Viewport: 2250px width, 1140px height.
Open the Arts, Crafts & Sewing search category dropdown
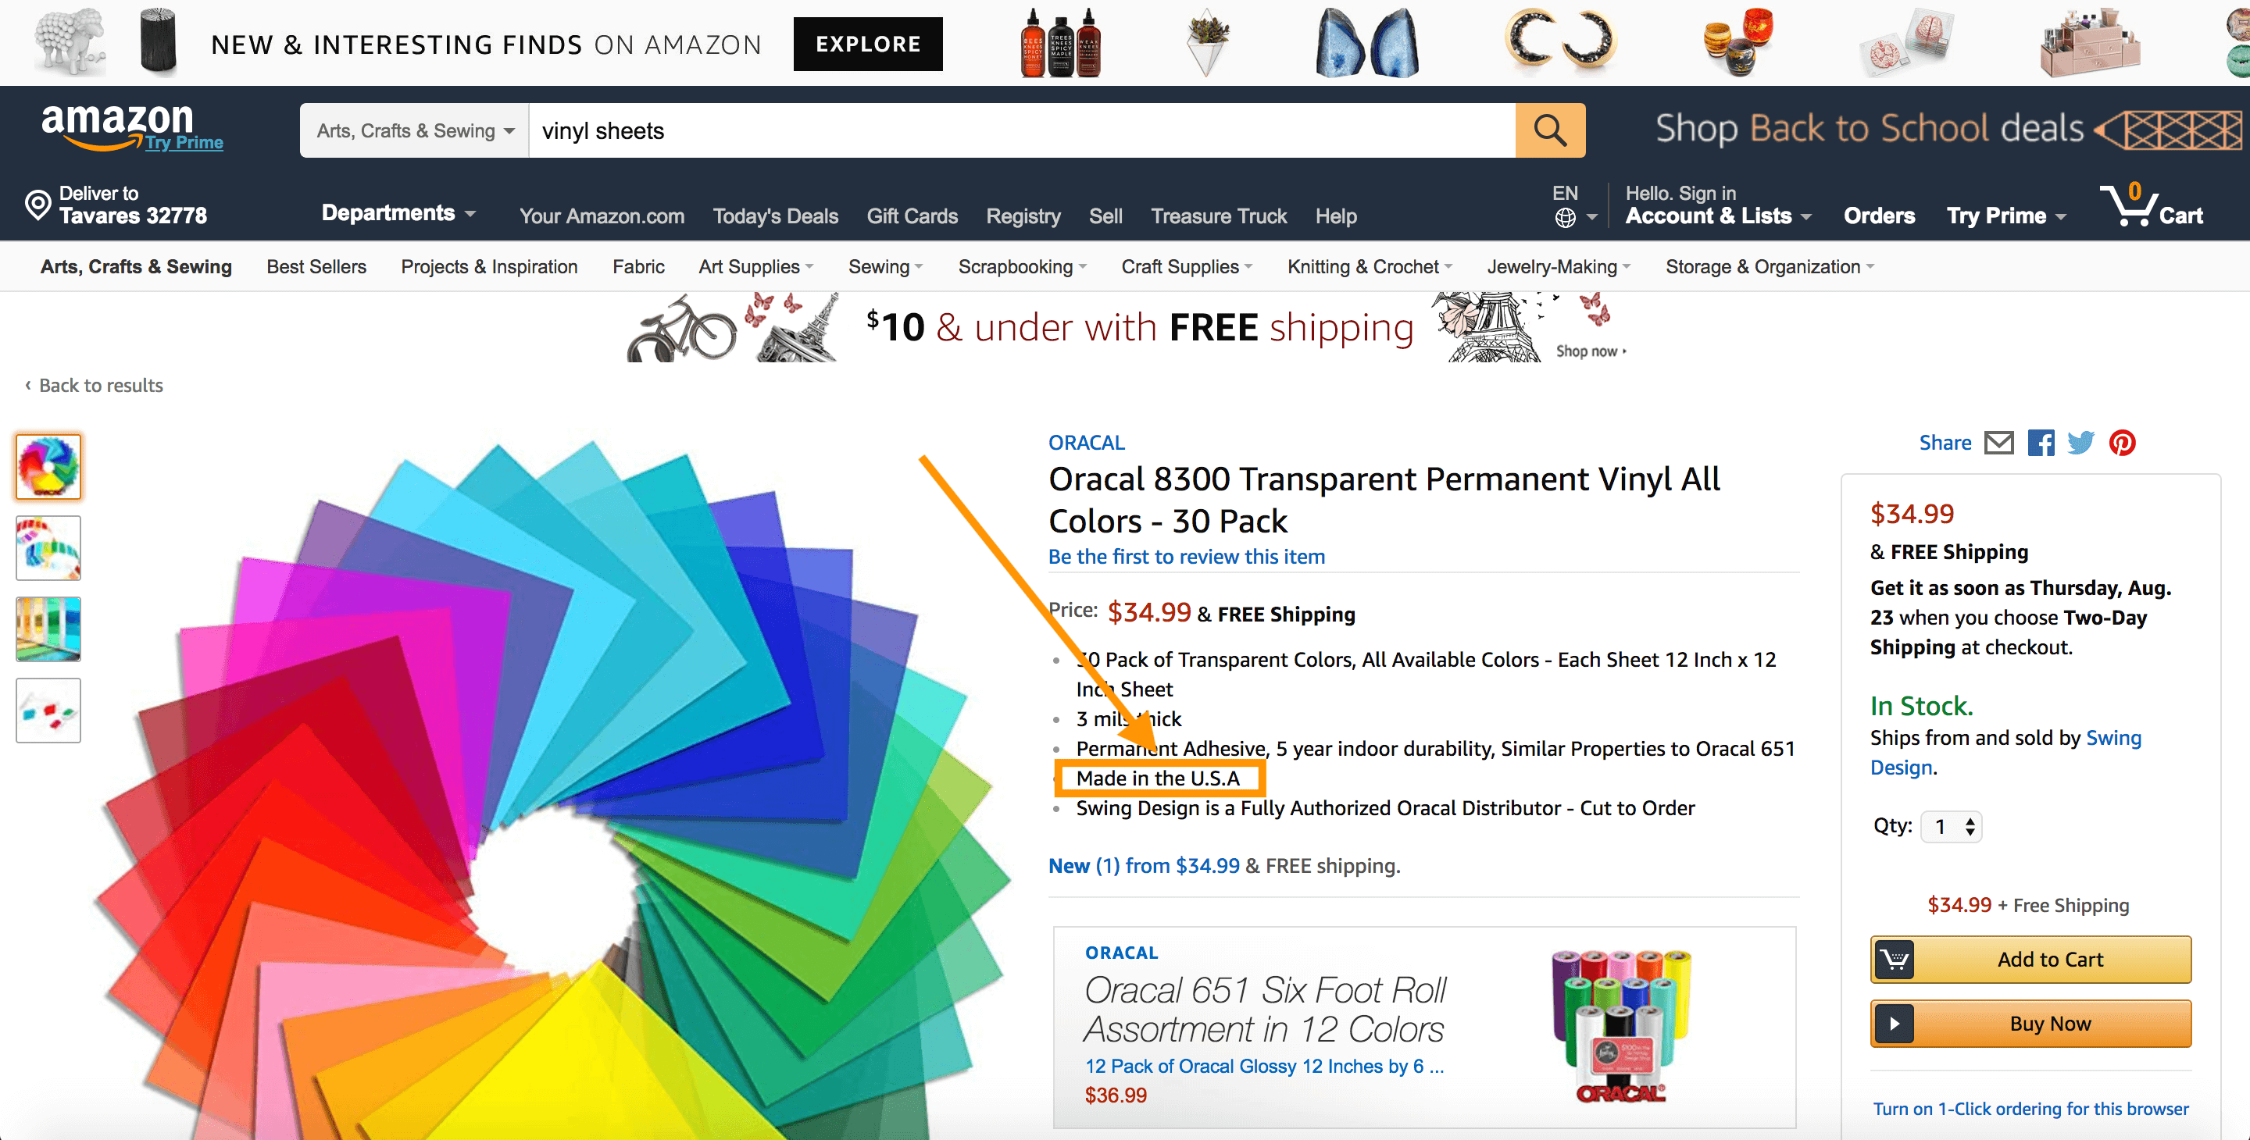414,131
